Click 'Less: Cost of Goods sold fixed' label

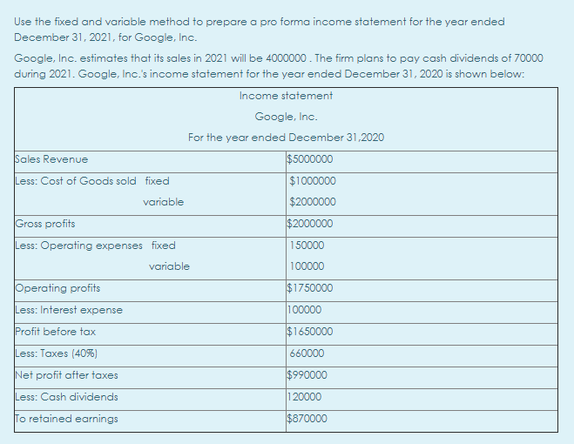92,181
